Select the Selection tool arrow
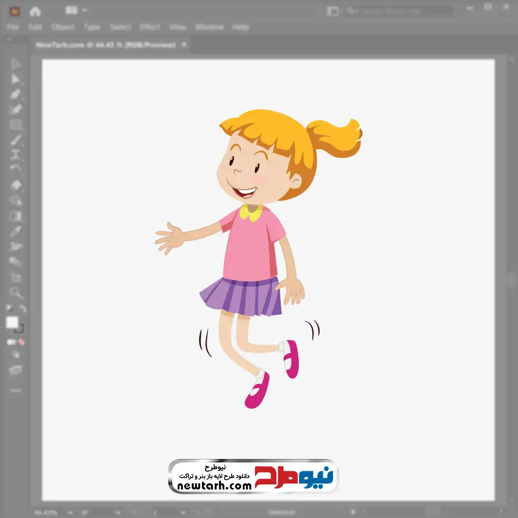Viewport: 518px width, 518px height. (x=16, y=64)
